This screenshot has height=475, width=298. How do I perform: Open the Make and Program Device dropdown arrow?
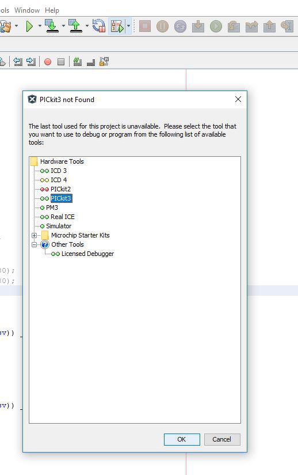pos(63,26)
